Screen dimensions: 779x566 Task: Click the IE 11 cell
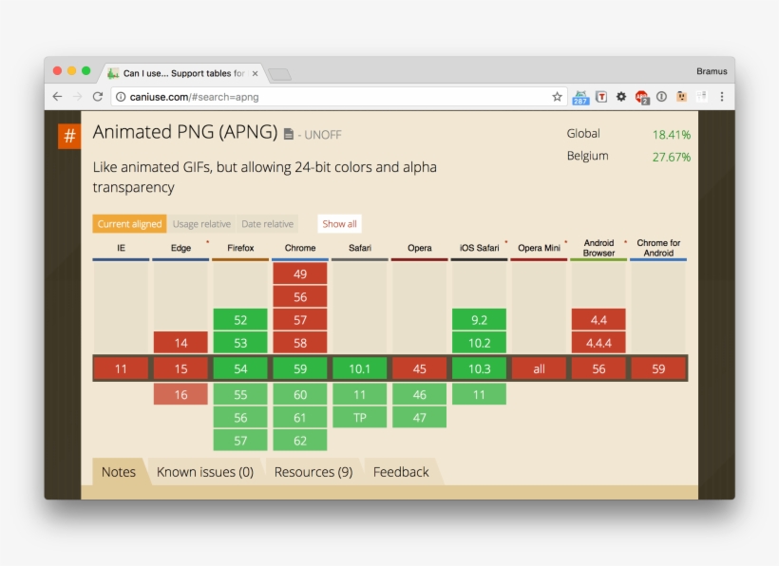point(121,368)
